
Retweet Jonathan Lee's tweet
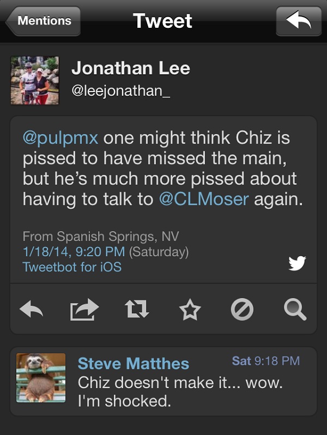(137, 310)
